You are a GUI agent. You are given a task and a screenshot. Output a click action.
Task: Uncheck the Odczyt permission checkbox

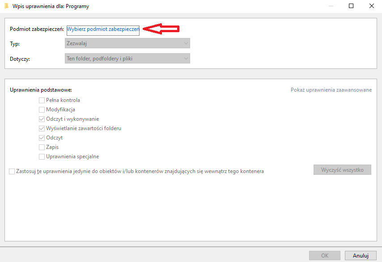(x=42, y=138)
